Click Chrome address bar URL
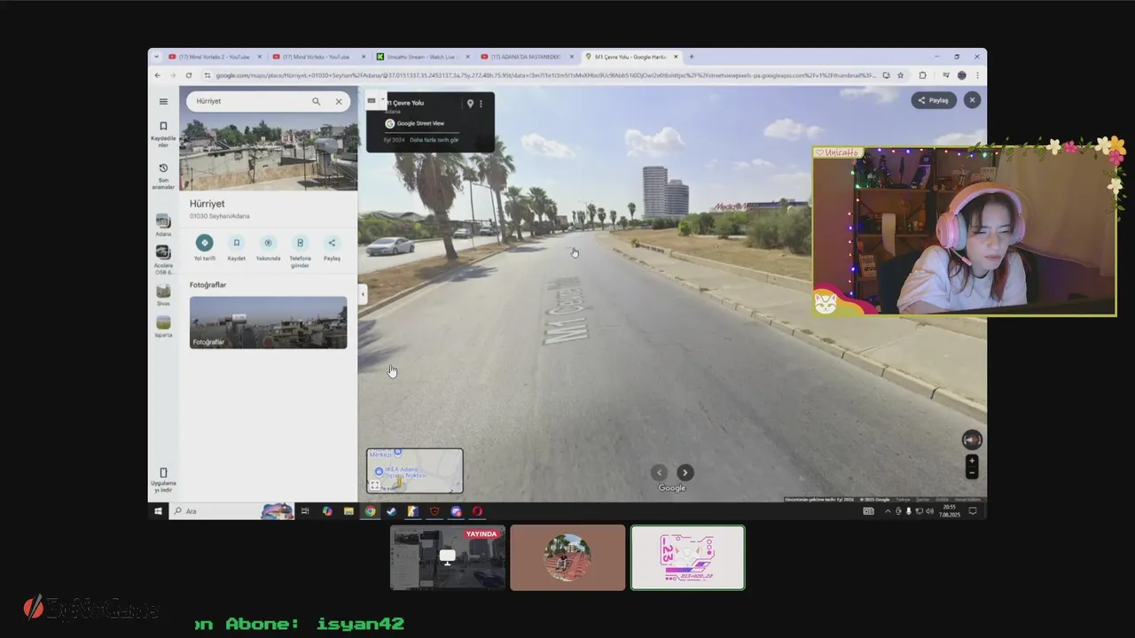The width and height of the screenshot is (1135, 638). [x=545, y=75]
